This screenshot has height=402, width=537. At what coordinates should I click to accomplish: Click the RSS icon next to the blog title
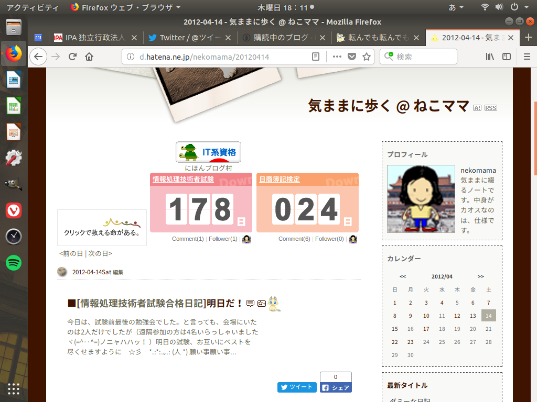490,107
